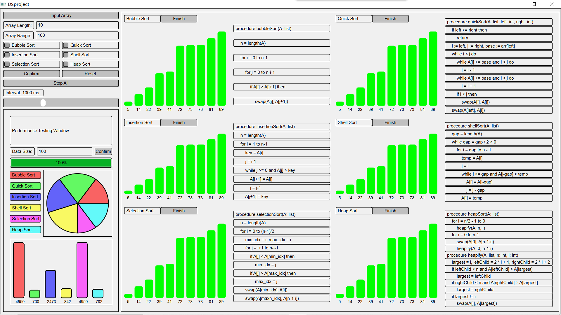The width and height of the screenshot is (561, 315).
Task: Focus the Array Range input field
Action: 77,35
